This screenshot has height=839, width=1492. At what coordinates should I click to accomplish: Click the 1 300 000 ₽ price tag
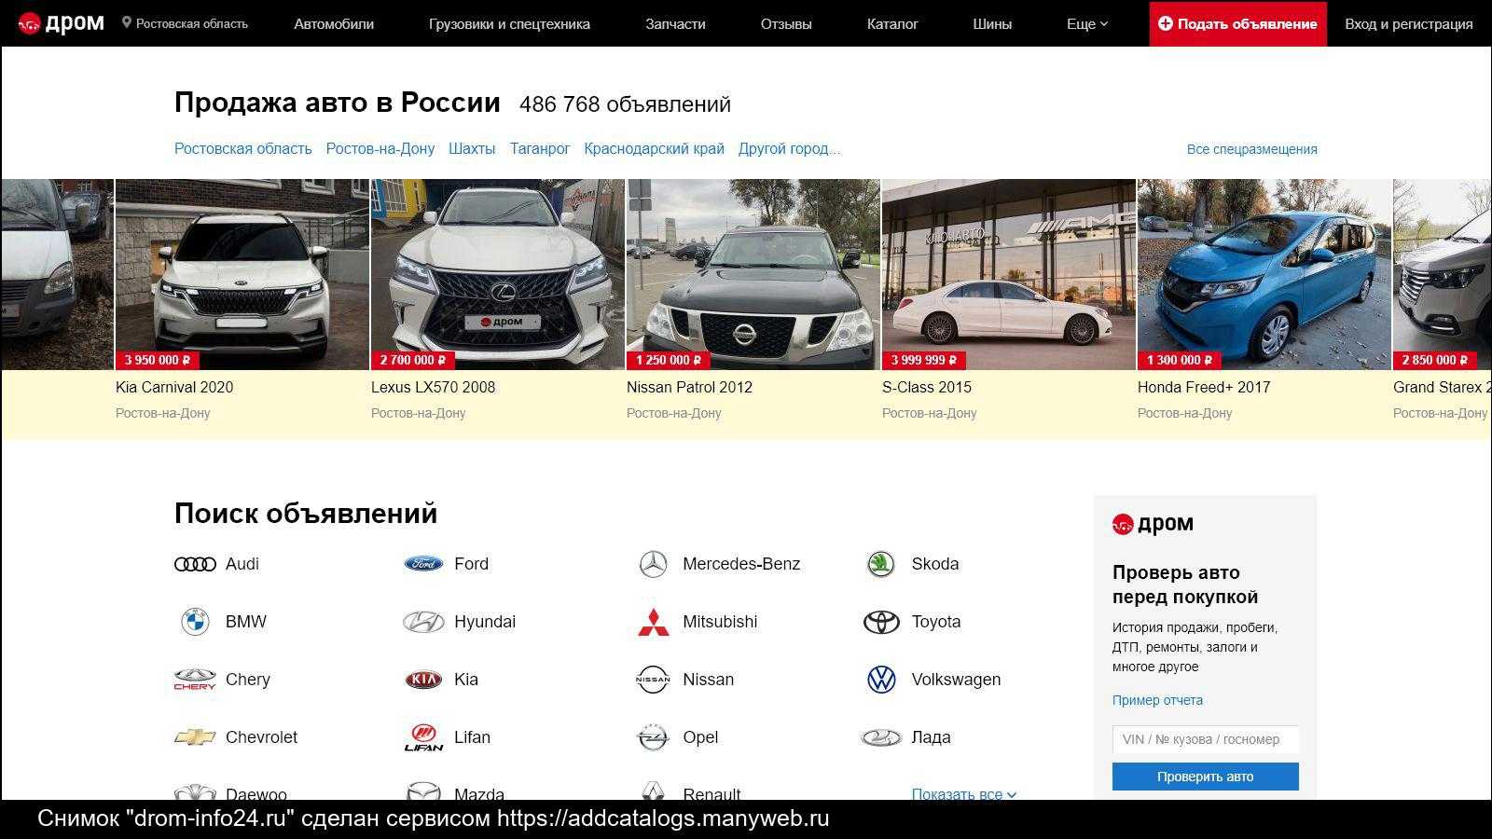click(x=1180, y=360)
